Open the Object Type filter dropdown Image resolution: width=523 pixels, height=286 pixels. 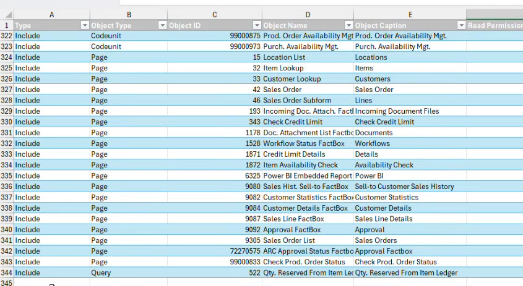[162, 25]
